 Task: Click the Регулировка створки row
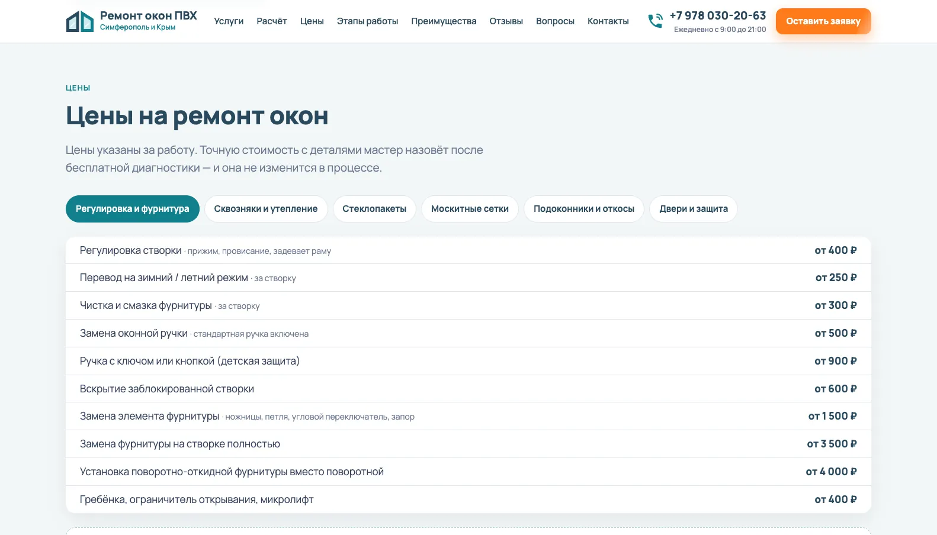coord(468,250)
